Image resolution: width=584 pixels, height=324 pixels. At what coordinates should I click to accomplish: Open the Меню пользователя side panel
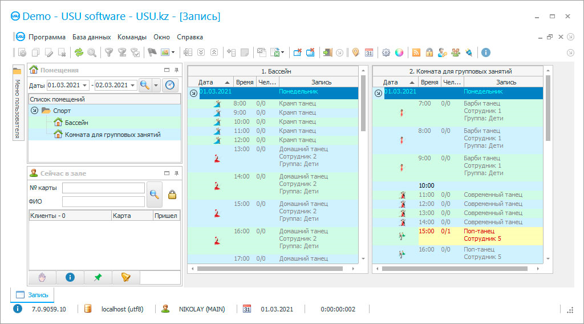[x=18, y=103]
